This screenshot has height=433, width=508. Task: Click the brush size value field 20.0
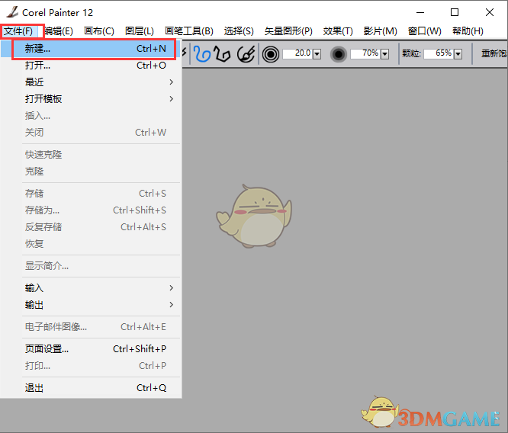click(297, 53)
